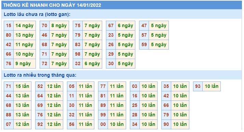
Task: Select number 56 in the frequent lotto table
Action: 72,124
